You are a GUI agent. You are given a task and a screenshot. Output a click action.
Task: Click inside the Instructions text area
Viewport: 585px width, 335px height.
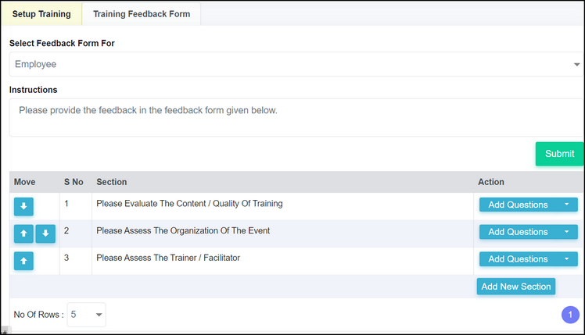[296, 117]
